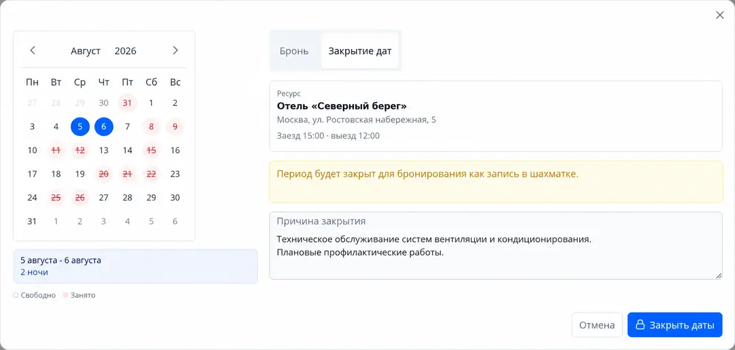Click the Занято legend item

pos(79,295)
